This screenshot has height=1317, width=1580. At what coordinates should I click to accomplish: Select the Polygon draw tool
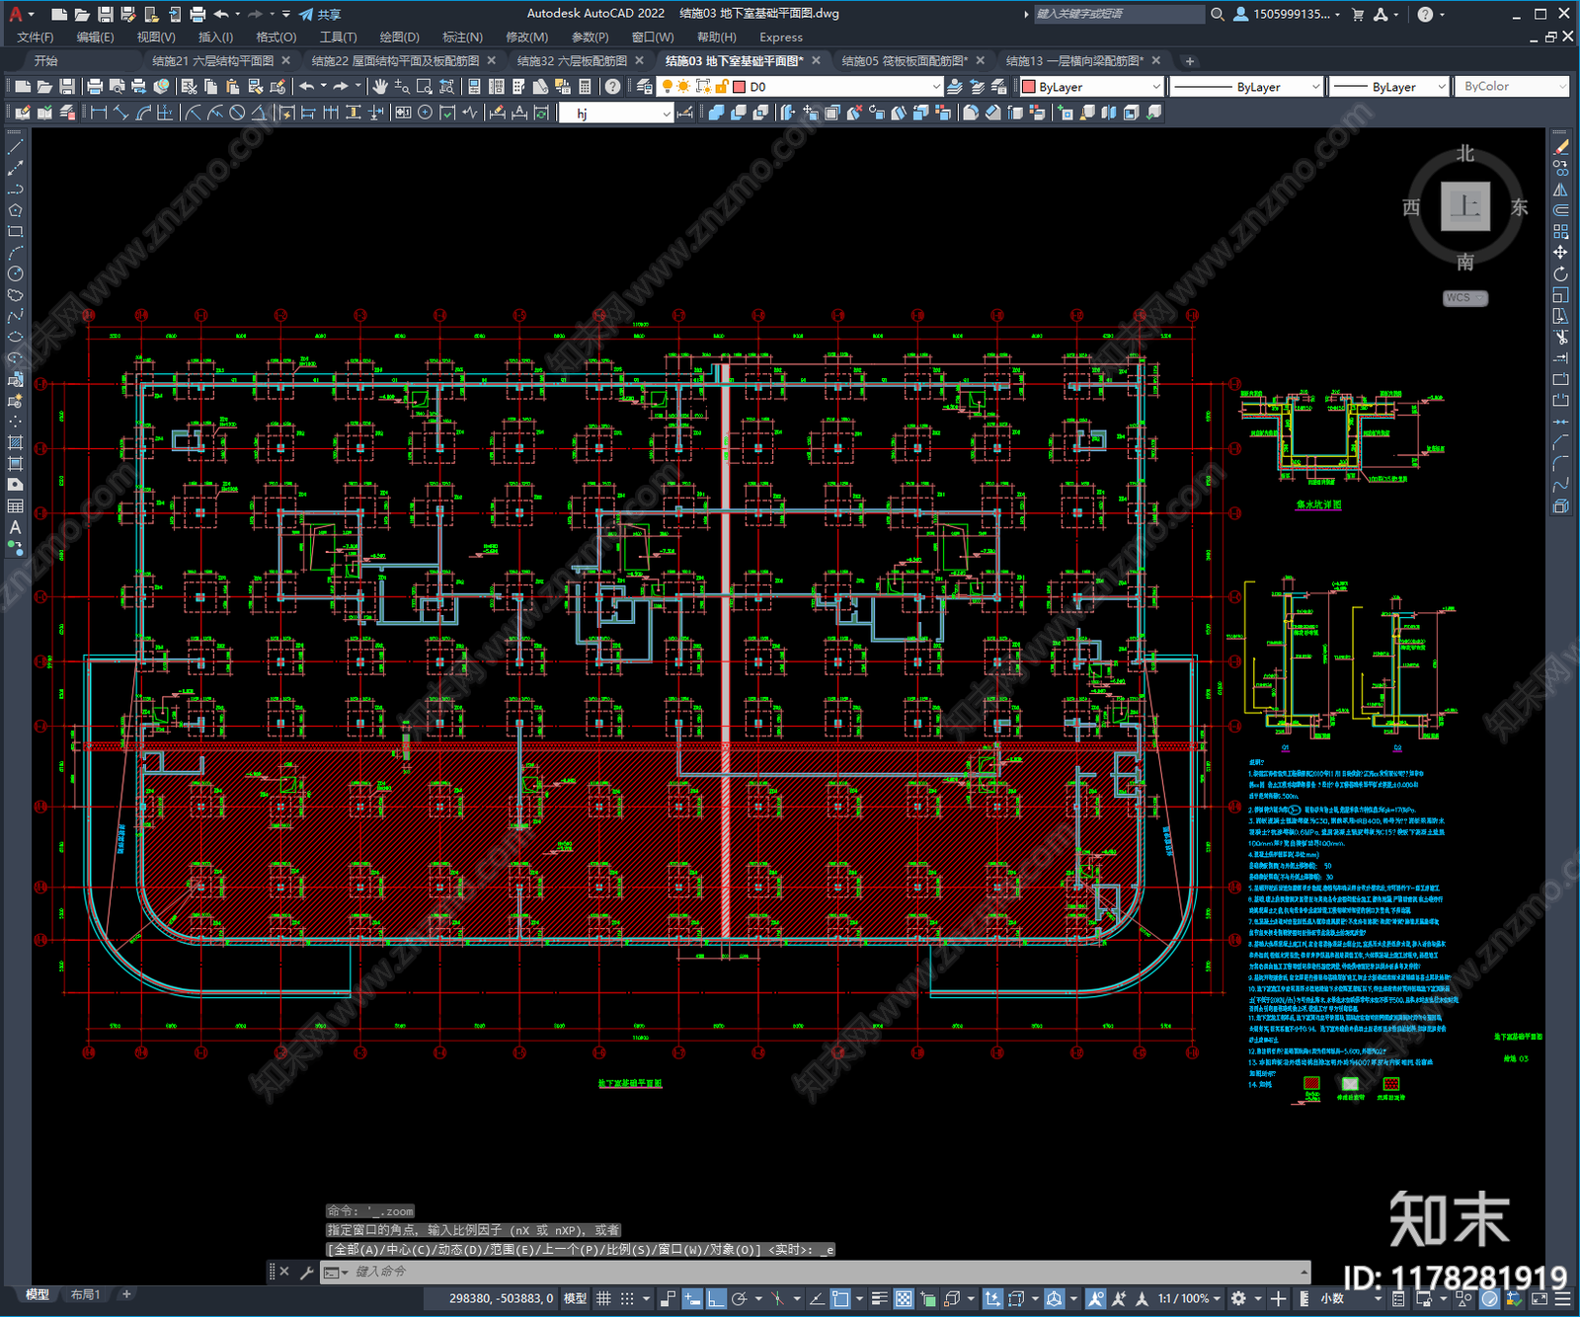[x=15, y=210]
